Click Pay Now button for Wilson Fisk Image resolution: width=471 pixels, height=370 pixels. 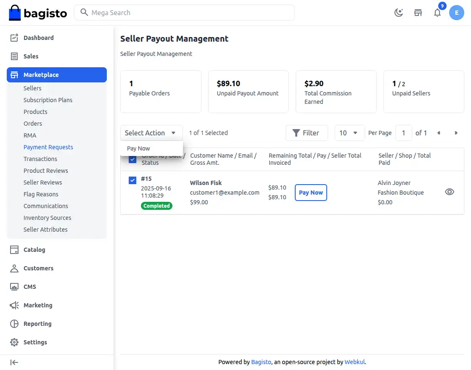tap(311, 193)
